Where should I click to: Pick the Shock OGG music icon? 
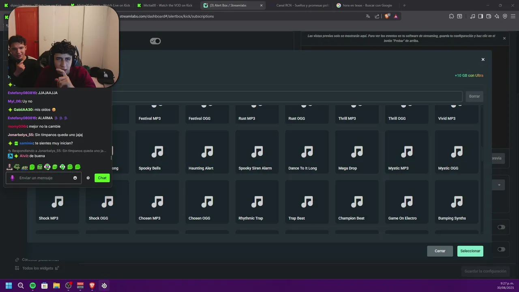[x=107, y=202]
